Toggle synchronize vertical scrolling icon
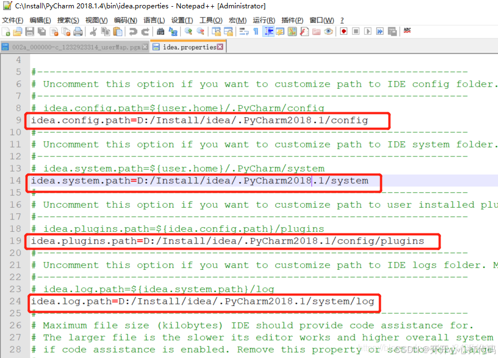 [216, 31]
